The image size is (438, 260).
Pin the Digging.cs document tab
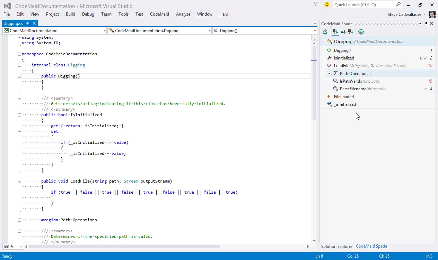click(x=29, y=23)
